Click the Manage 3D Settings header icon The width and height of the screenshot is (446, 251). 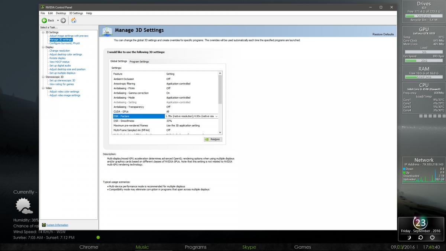click(107, 31)
